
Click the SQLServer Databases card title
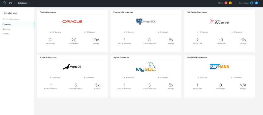click(197, 12)
